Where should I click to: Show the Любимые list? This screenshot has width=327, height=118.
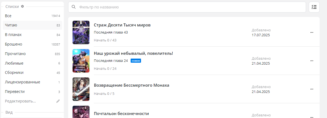pos(32,63)
